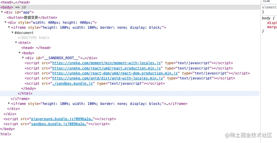277x143 pixels.
Task: Click the final </body> closing tag
Action: 7,129
